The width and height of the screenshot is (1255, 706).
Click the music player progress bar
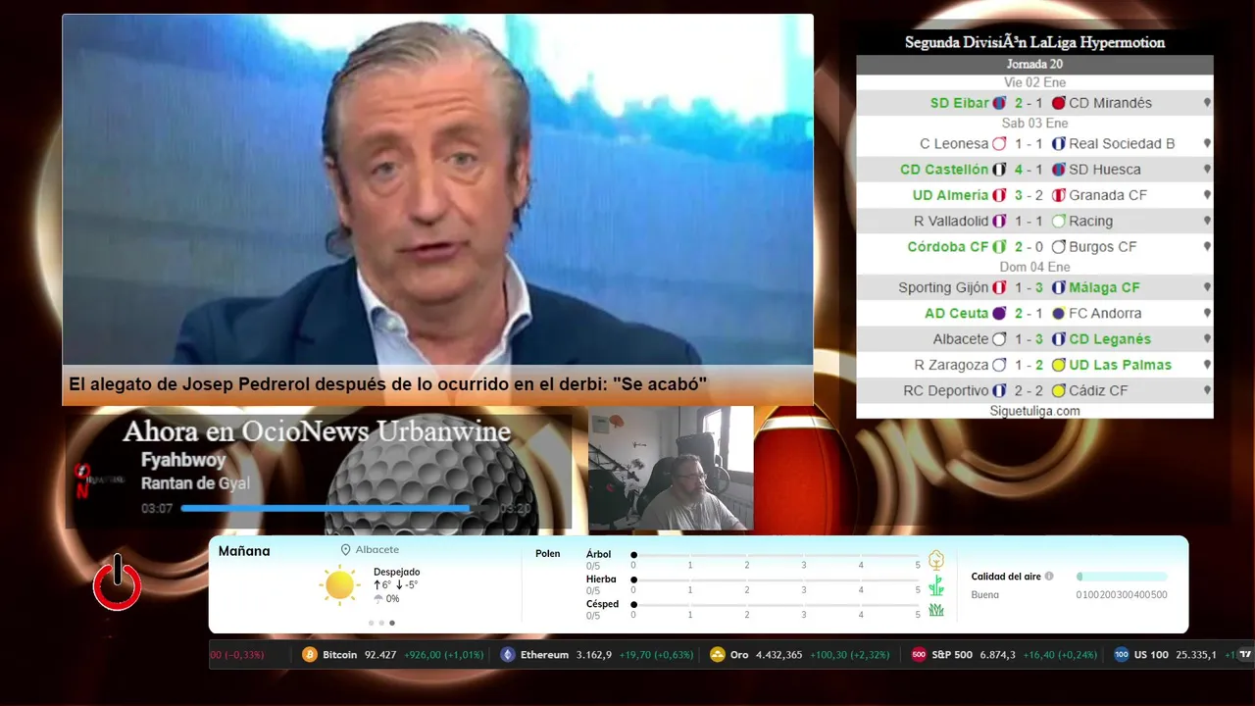click(x=337, y=508)
